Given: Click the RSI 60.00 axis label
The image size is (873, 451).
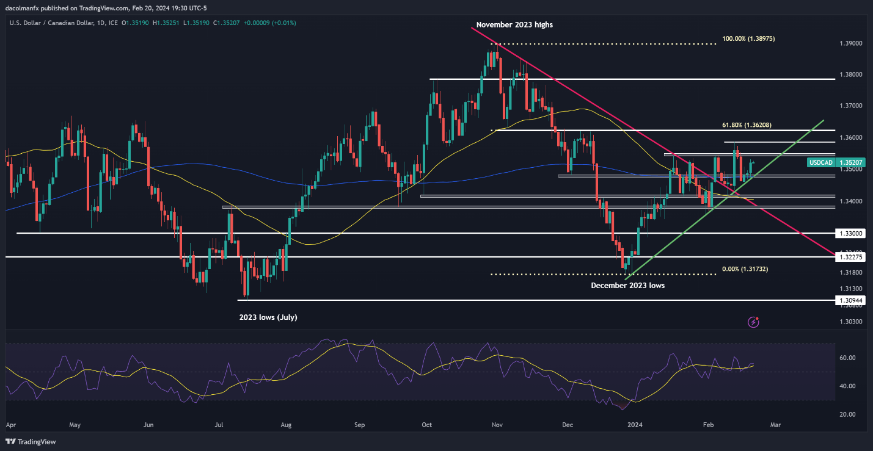Looking at the screenshot, I should 847,358.
